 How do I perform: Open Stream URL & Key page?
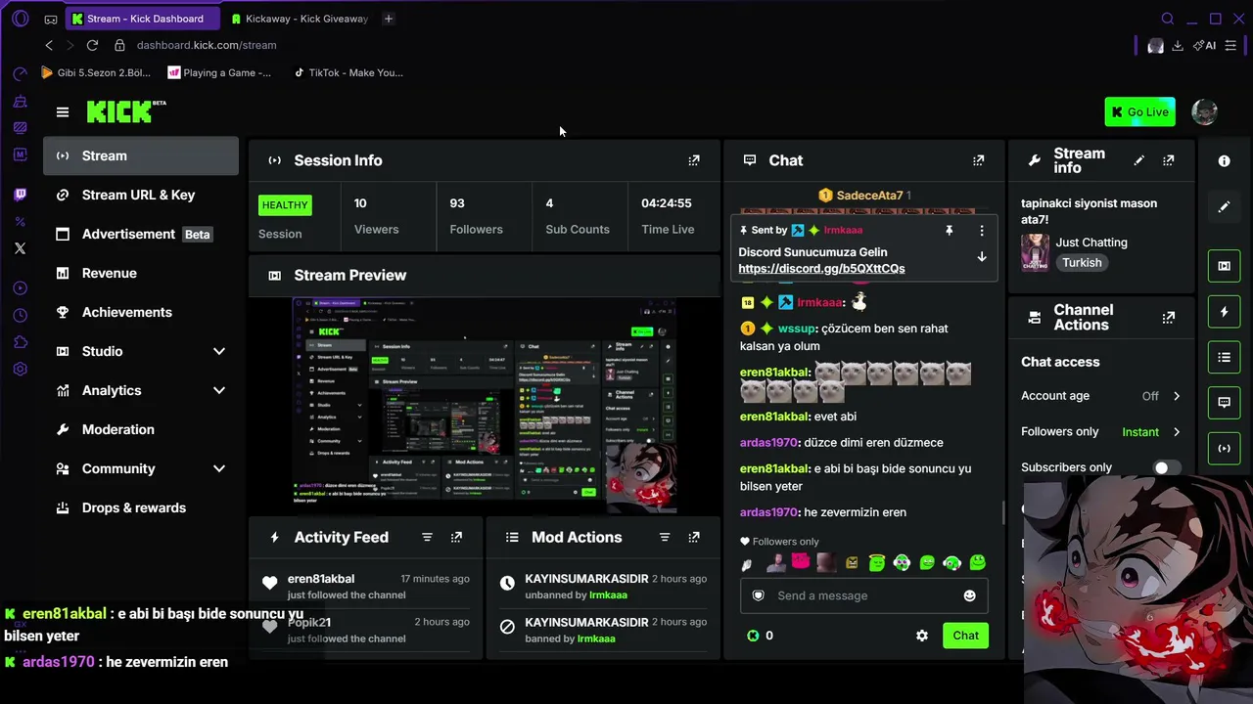tap(141, 195)
